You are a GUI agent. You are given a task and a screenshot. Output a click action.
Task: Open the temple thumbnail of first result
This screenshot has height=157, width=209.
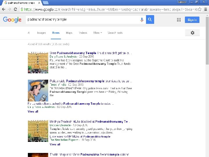[38, 63]
